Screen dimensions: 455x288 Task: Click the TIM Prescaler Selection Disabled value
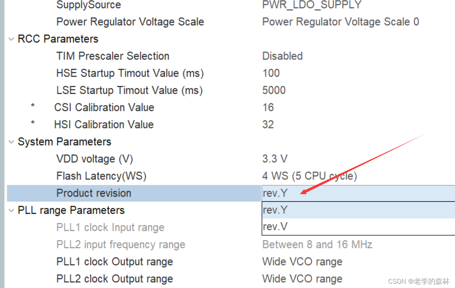tap(282, 56)
